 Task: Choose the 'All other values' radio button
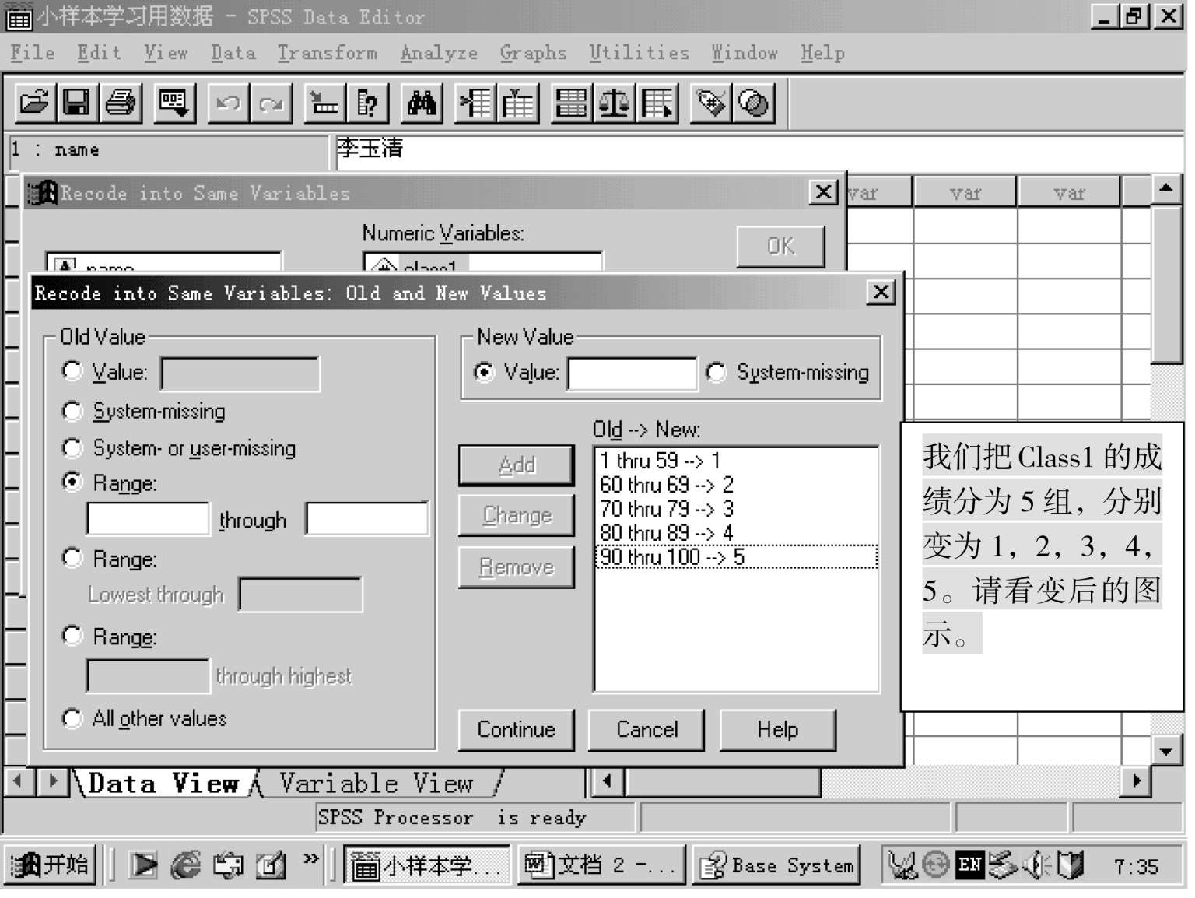[72, 718]
